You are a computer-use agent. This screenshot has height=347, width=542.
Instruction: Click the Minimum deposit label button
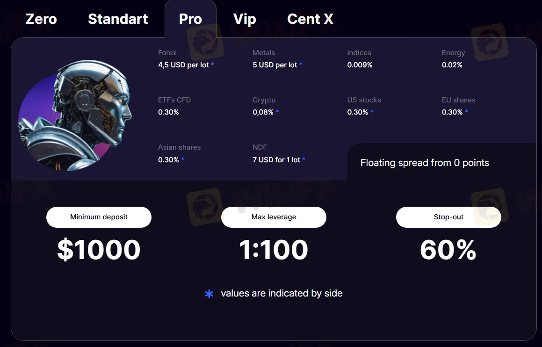(x=99, y=217)
